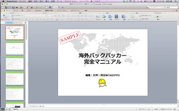
Task: Open the PowerPoint application menu
Action: pos(12,1)
